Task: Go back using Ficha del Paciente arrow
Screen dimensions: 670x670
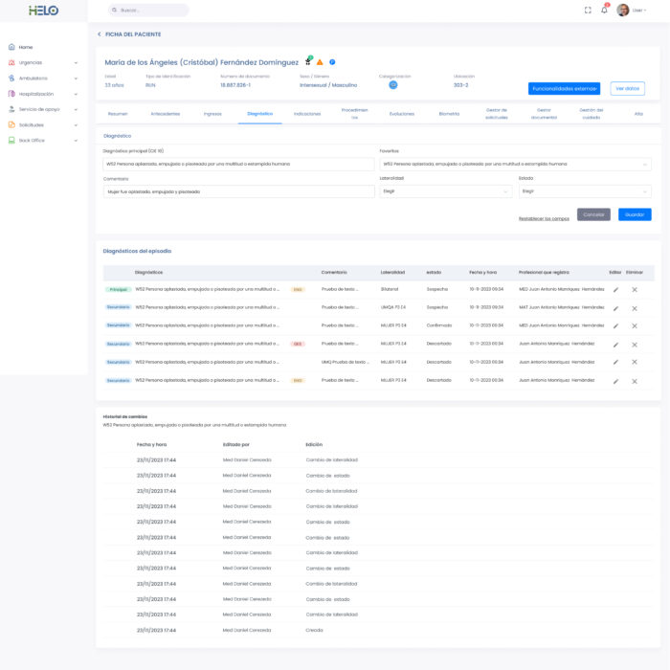Action: pyautogui.click(x=99, y=33)
